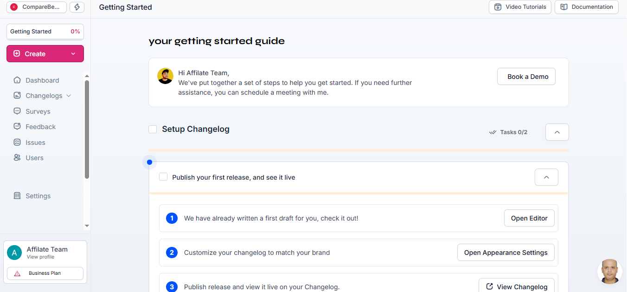Click the Surveys chat bubble icon

(17, 111)
